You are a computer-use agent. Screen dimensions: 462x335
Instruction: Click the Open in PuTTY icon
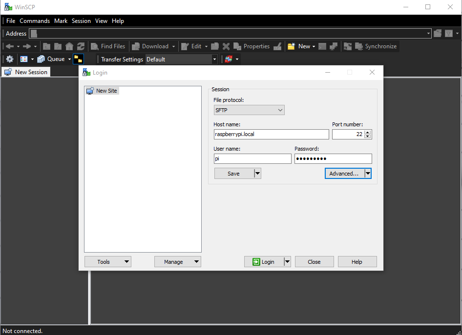pyautogui.click(x=334, y=46)
